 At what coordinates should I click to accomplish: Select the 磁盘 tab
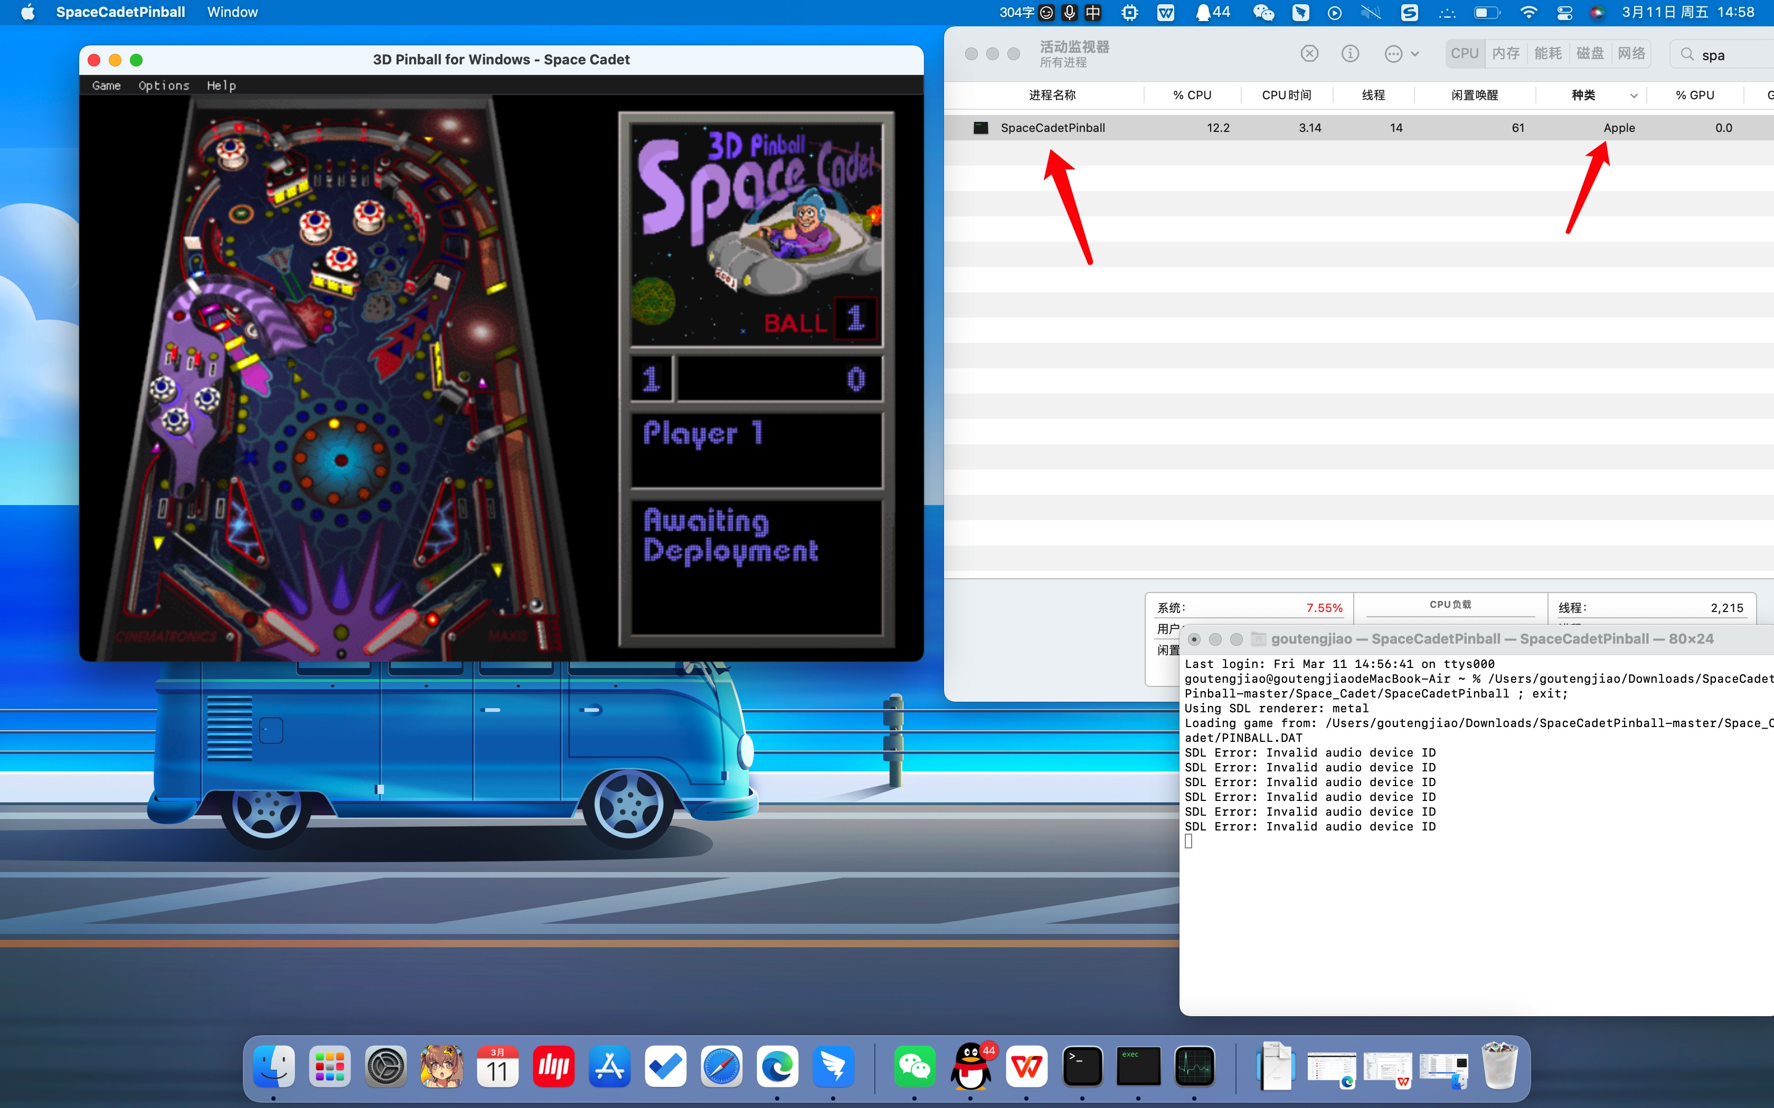point(1589,53)
